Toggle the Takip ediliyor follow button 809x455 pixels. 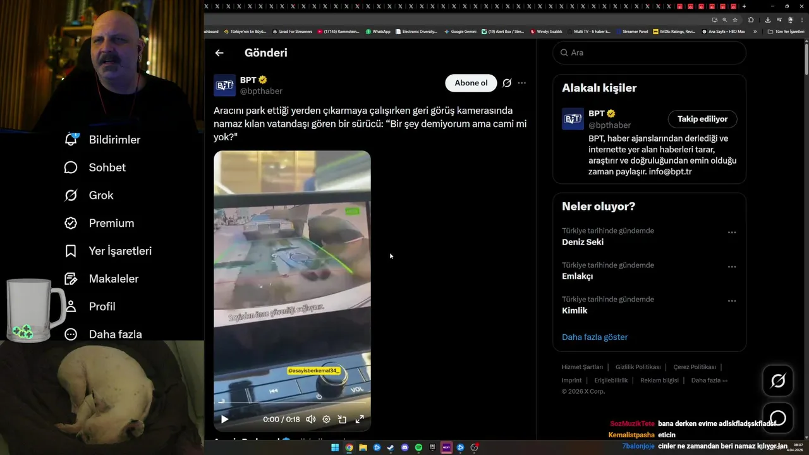click(x=702, y=119)
